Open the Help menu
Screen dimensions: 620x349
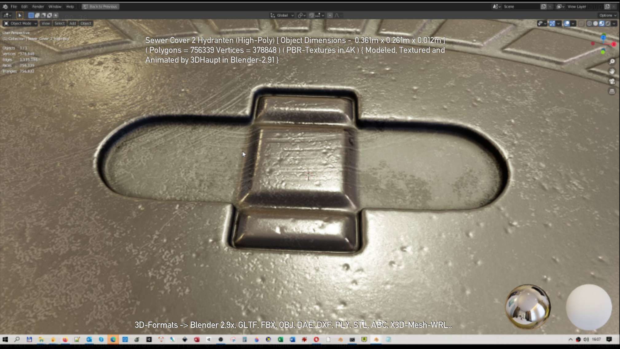point(70,6)
